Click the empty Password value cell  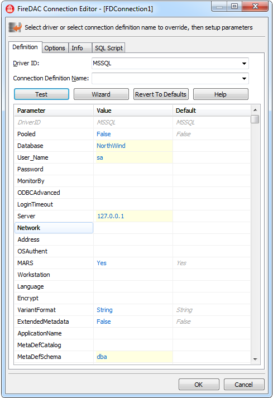(133, 169)
